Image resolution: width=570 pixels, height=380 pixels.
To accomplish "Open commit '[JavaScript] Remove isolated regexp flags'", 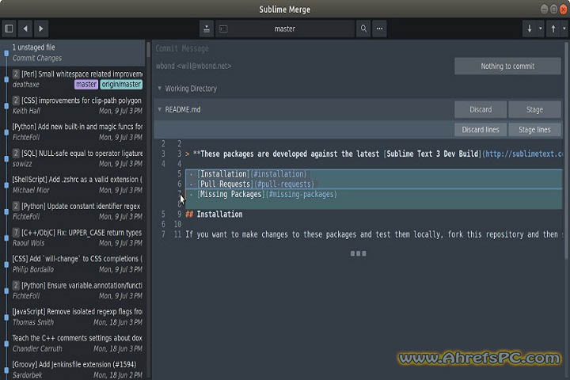I will (x=73, y=317).
